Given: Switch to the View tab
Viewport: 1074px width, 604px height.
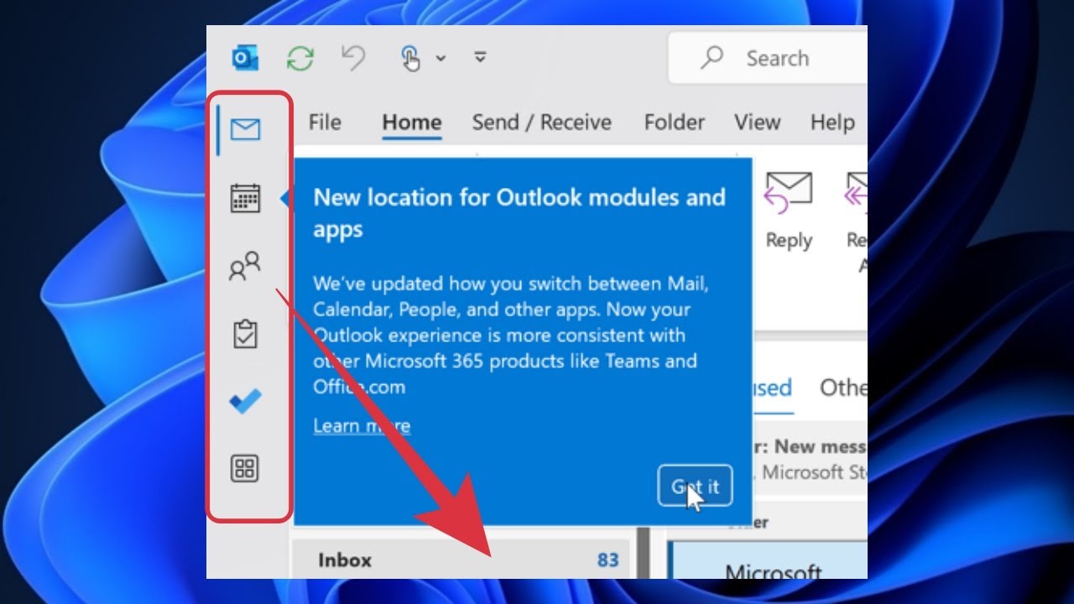Looking at the screenshot, I should pos(757,122).
